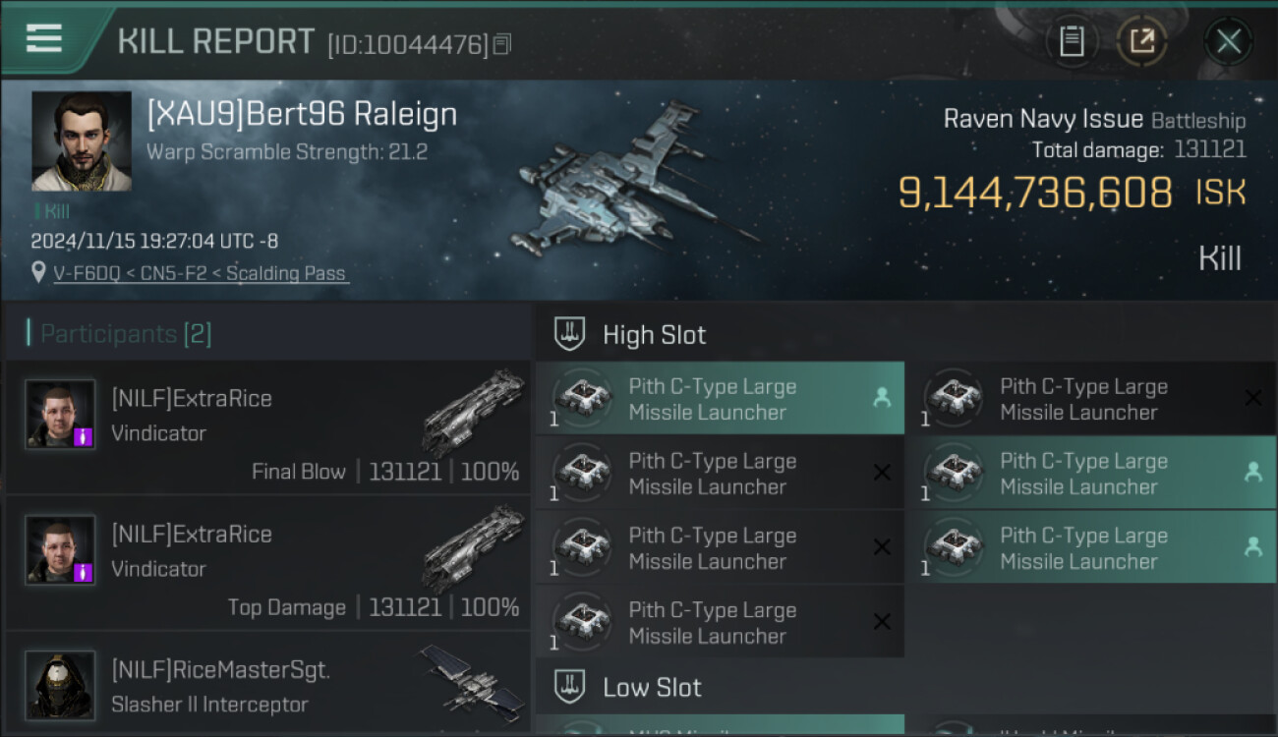Click the Low Slot shield icon

569,687
